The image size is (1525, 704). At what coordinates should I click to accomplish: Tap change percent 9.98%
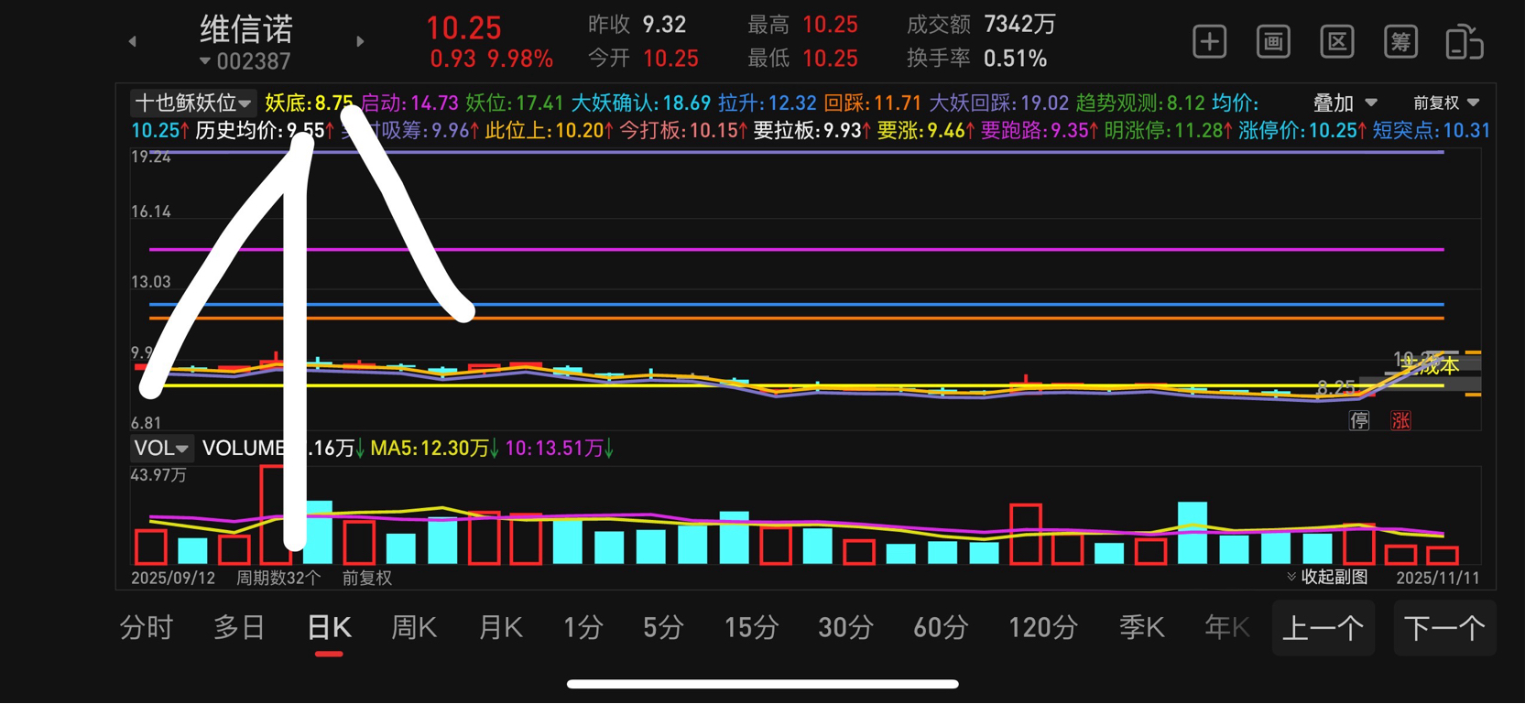[x=520, y=60]
